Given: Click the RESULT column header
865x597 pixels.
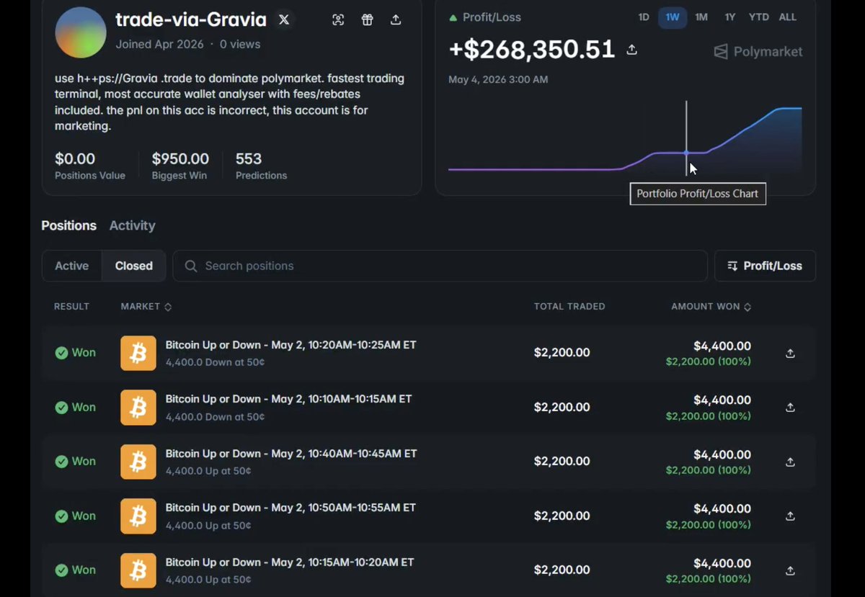Looking at the screenshot, I should click(x=72, y=307).
